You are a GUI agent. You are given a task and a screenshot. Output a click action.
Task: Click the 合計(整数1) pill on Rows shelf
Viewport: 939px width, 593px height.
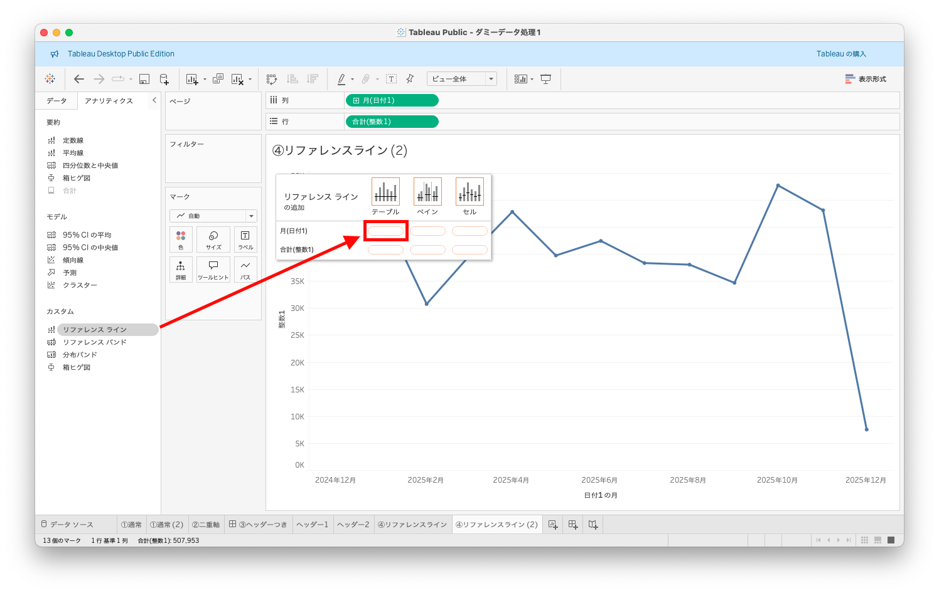coord(392,122)
